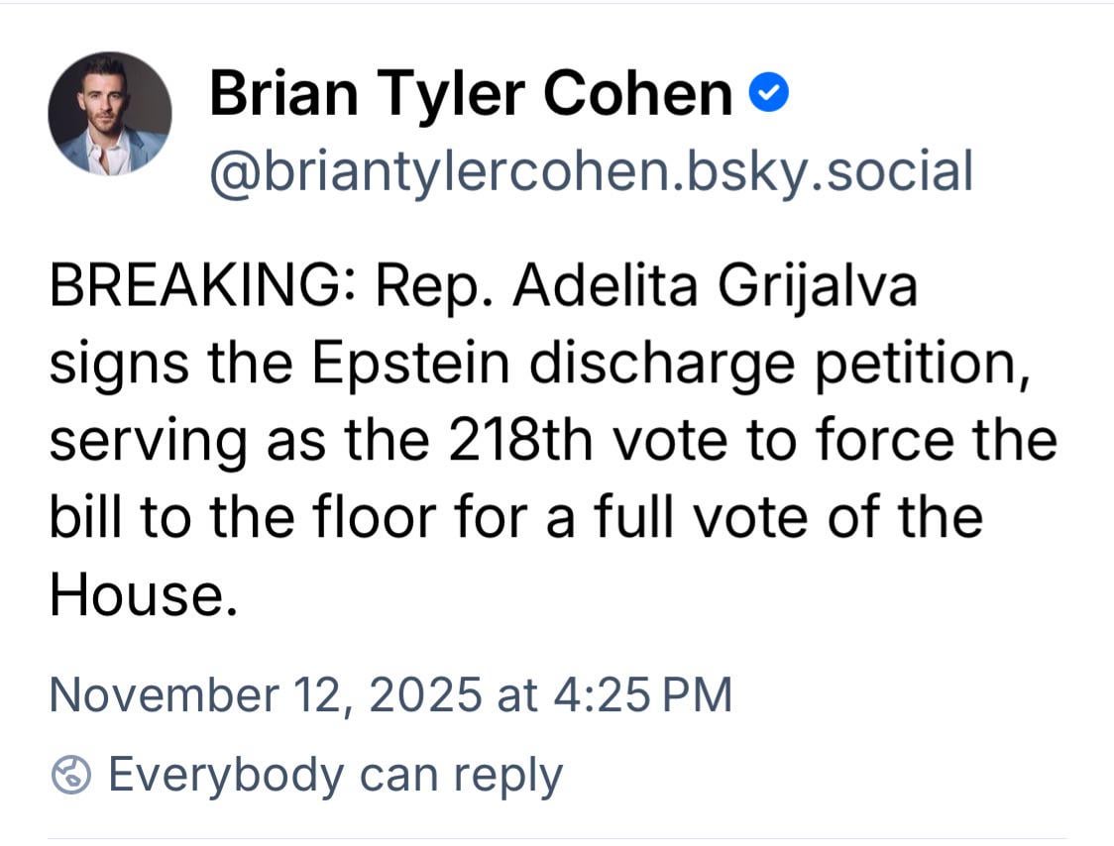Open the @briantylercohen.bsky.social handle link
This screenshot has height=846, width=1114.
point(591,170)
